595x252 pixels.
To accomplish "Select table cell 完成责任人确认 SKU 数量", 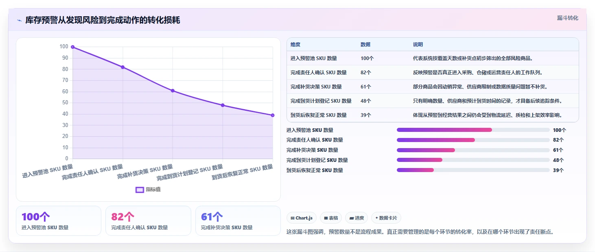I will pos(319,73).
